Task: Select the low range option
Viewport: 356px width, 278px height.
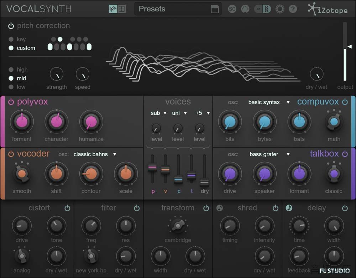Action: click(x=11, y=87)
